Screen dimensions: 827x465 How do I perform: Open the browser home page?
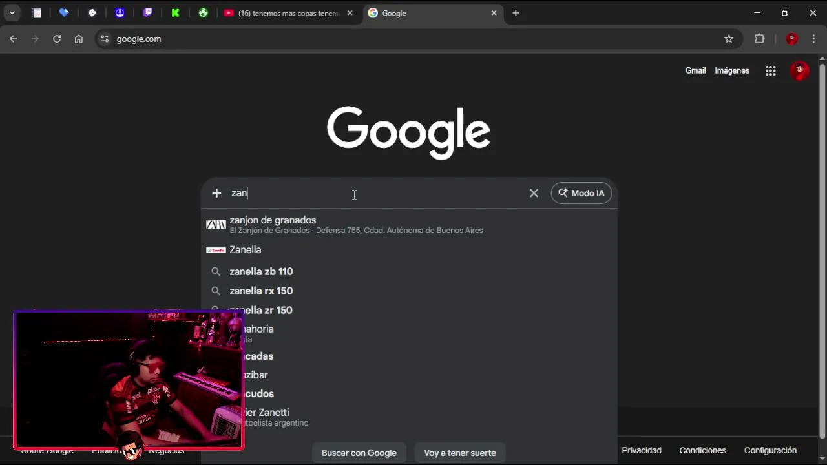[79, 39]
